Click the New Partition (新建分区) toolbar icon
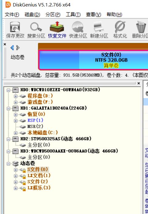148x214 pixels. (99, 30)
